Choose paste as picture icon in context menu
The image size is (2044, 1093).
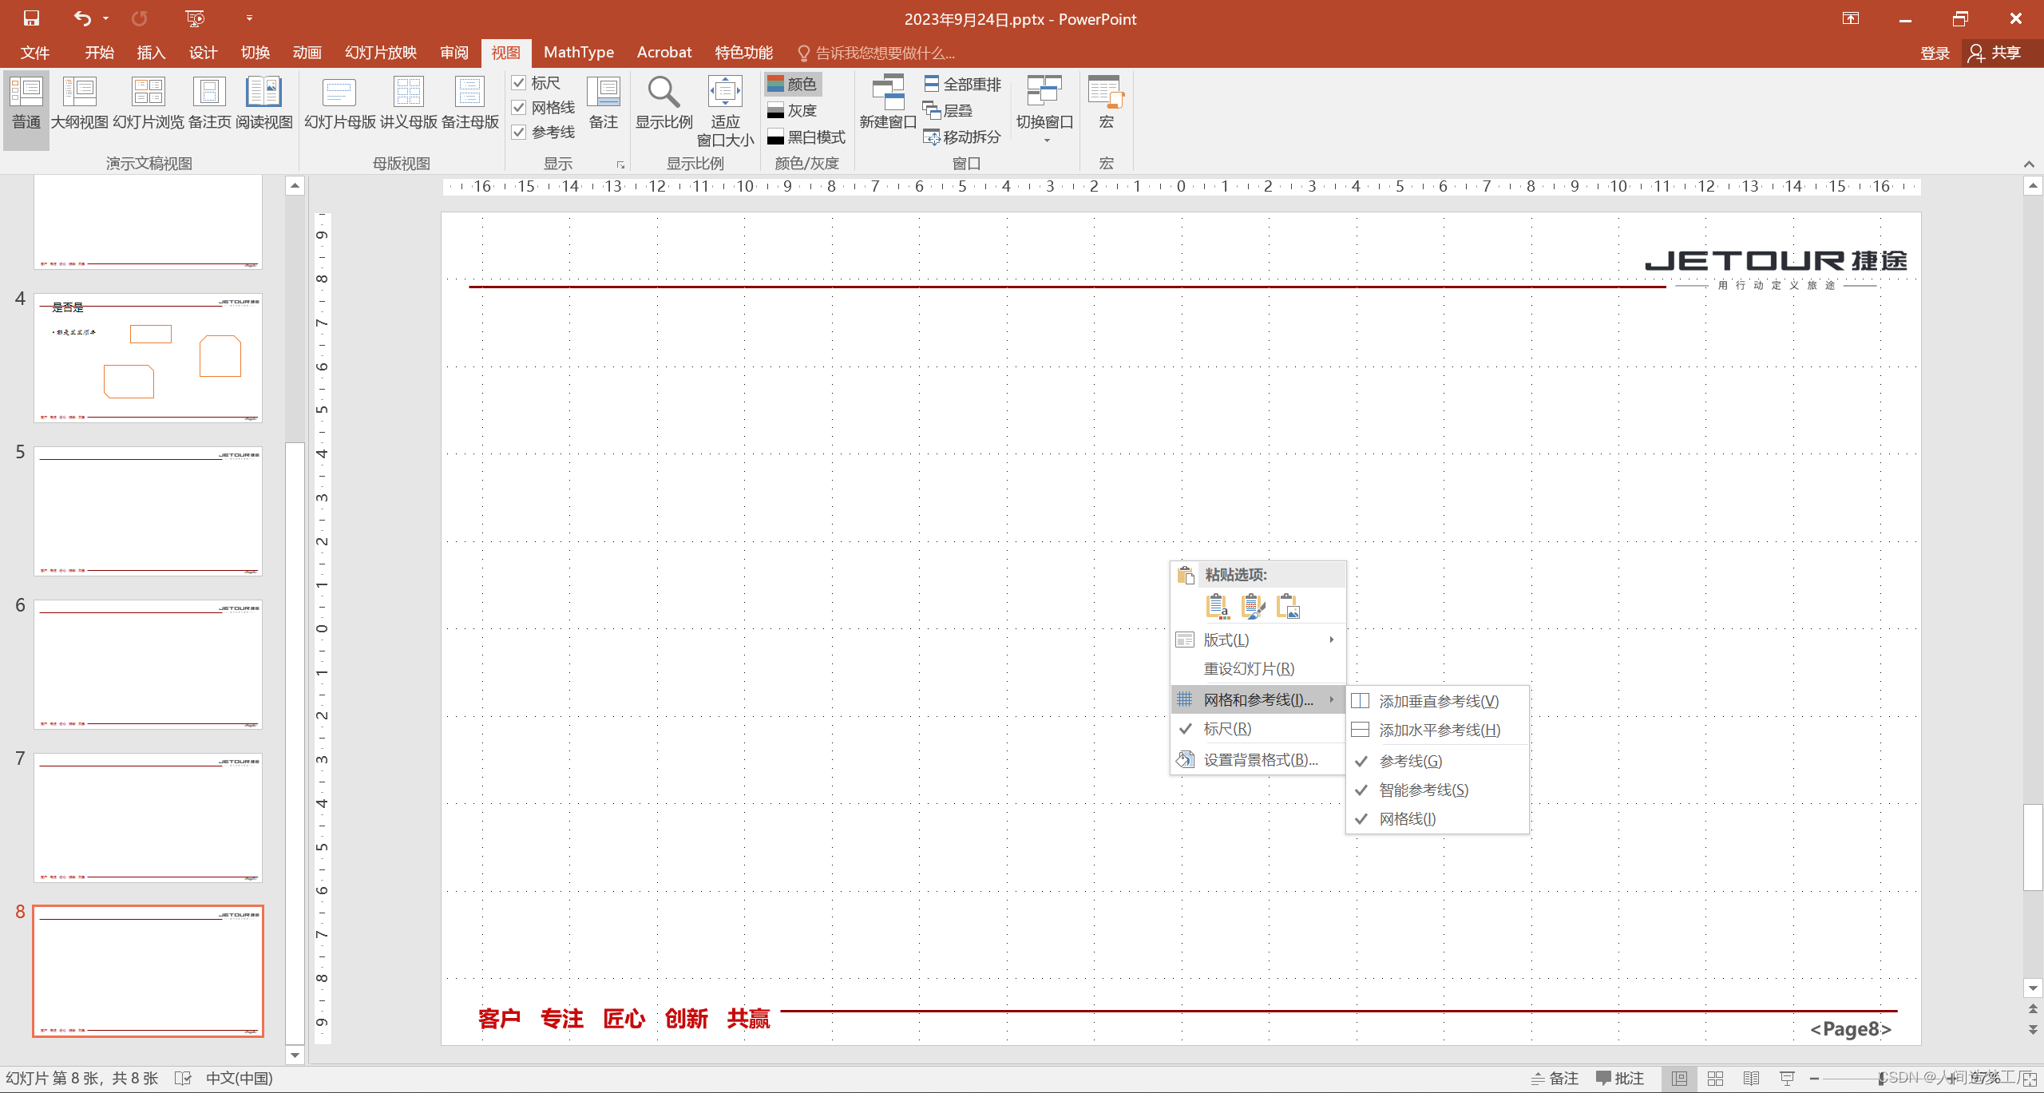[1288, 607]
